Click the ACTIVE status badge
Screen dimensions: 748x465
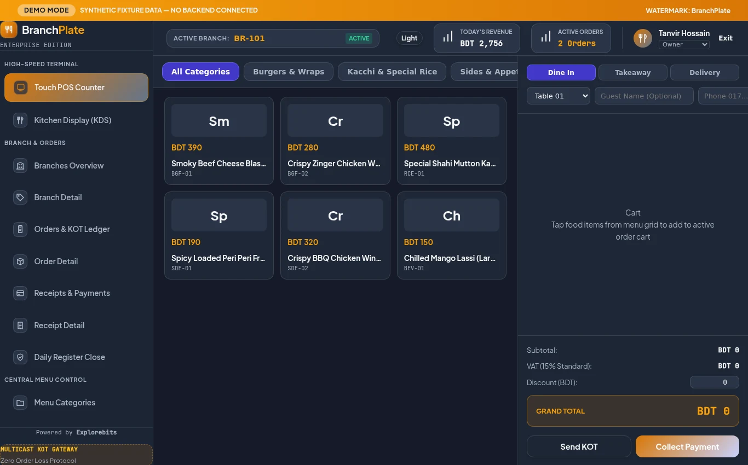click(359, 38)
